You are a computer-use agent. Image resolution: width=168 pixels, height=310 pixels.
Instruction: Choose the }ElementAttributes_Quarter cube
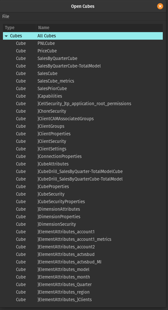[x=83, y=284]
